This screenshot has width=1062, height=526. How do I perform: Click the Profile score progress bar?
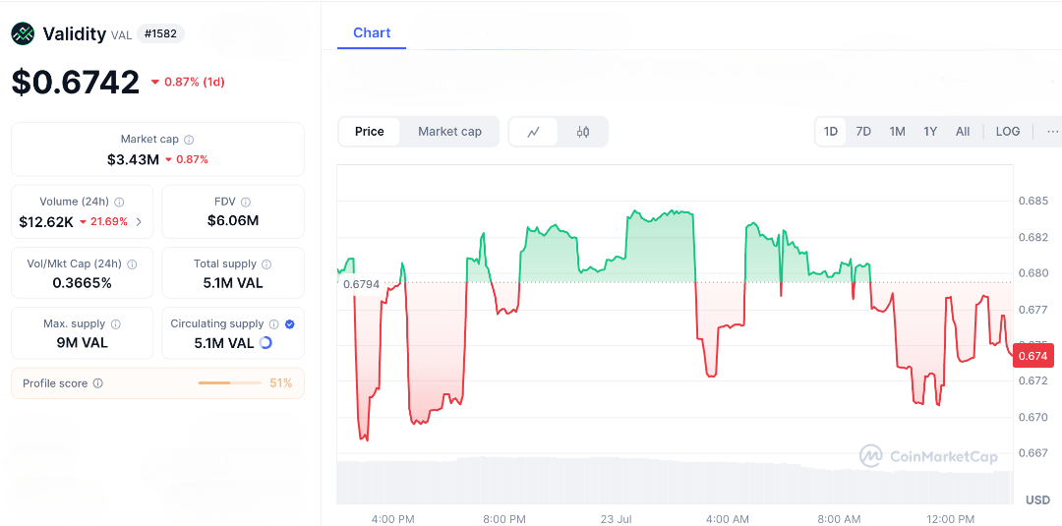pos(228,383)
